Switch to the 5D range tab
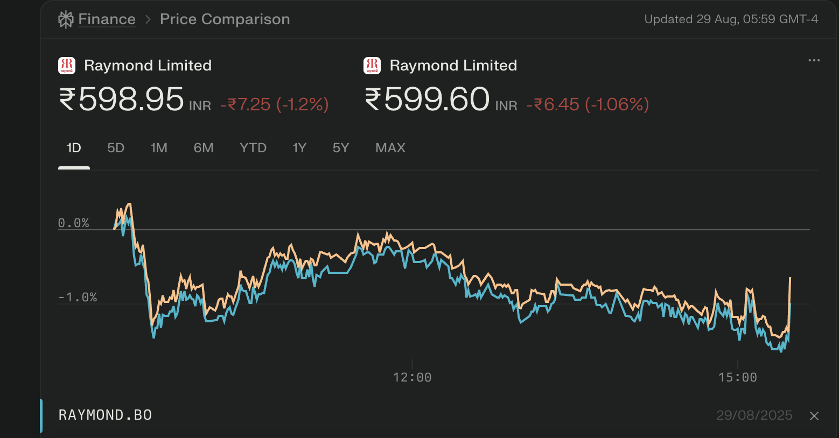Screen dimensions: 839x438 (x=116, y=148)
